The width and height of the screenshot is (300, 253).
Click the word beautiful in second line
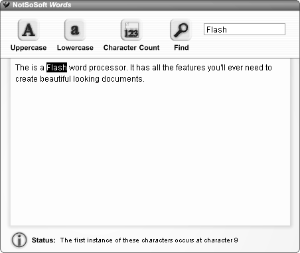point(55,79)
